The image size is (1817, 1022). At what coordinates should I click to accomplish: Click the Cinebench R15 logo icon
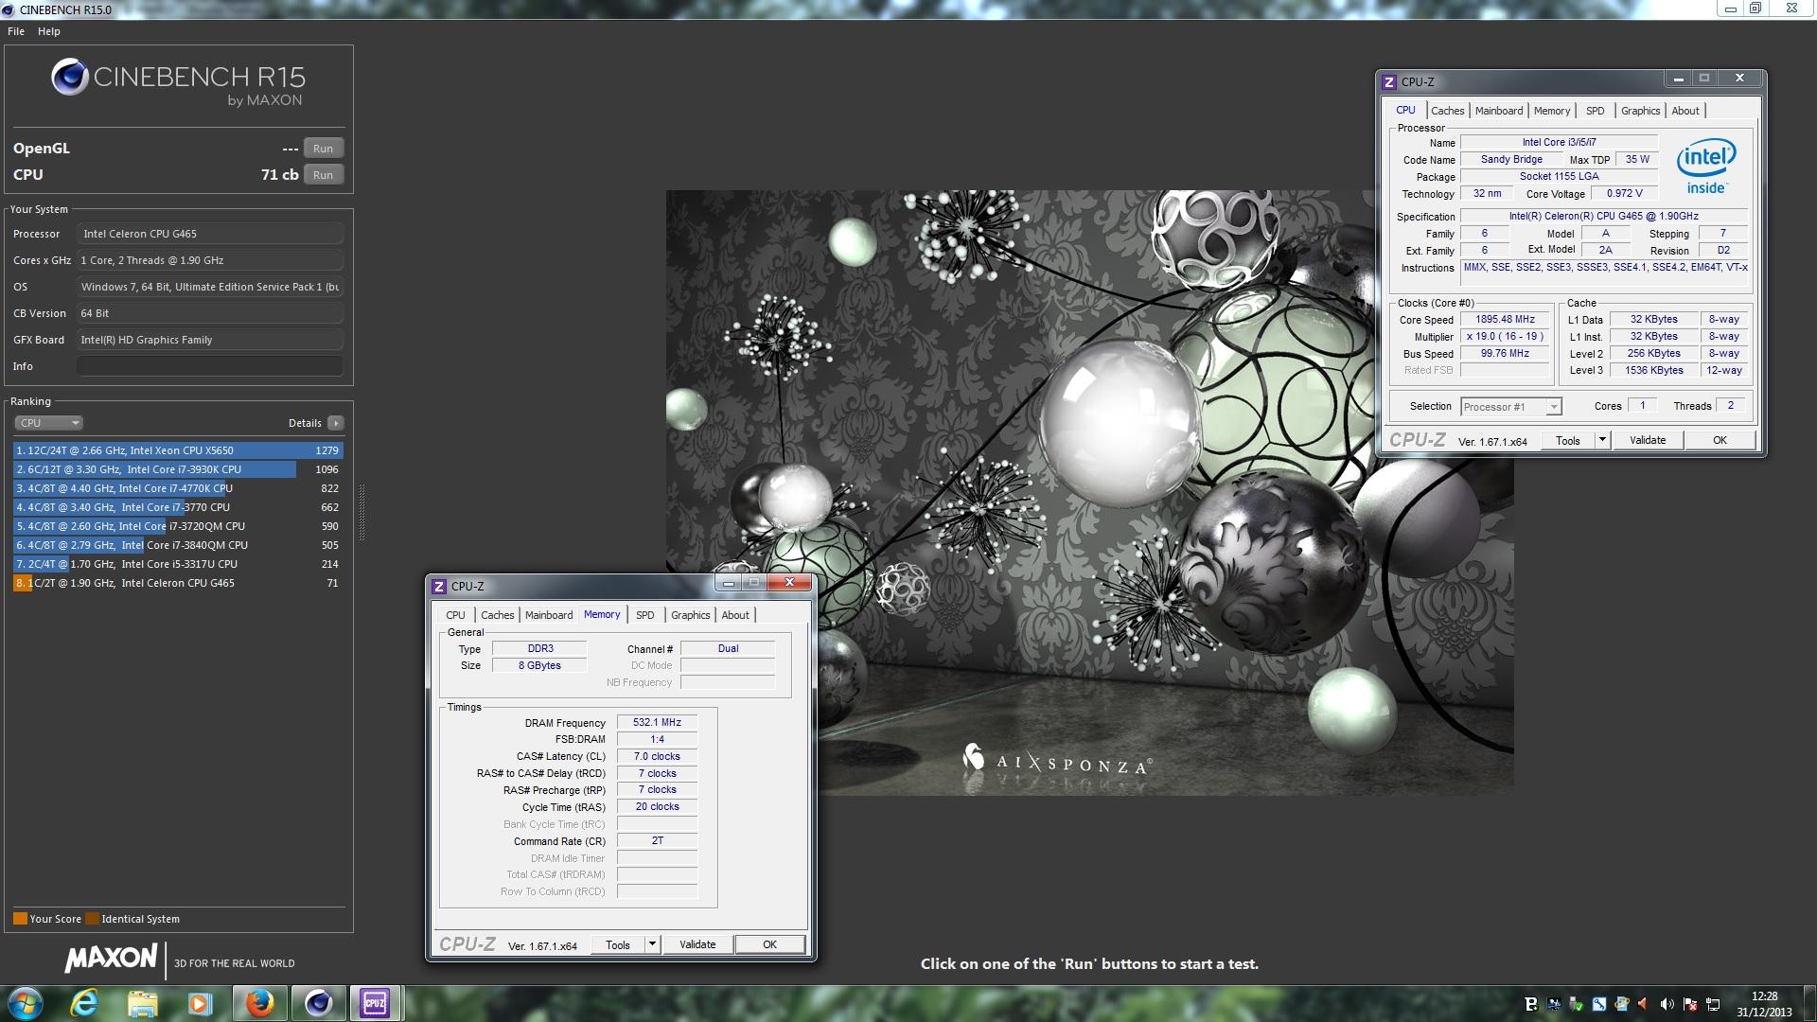click(70, 78)
